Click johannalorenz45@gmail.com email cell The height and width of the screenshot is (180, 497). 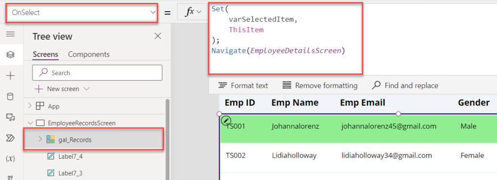(x=389, y=126)
